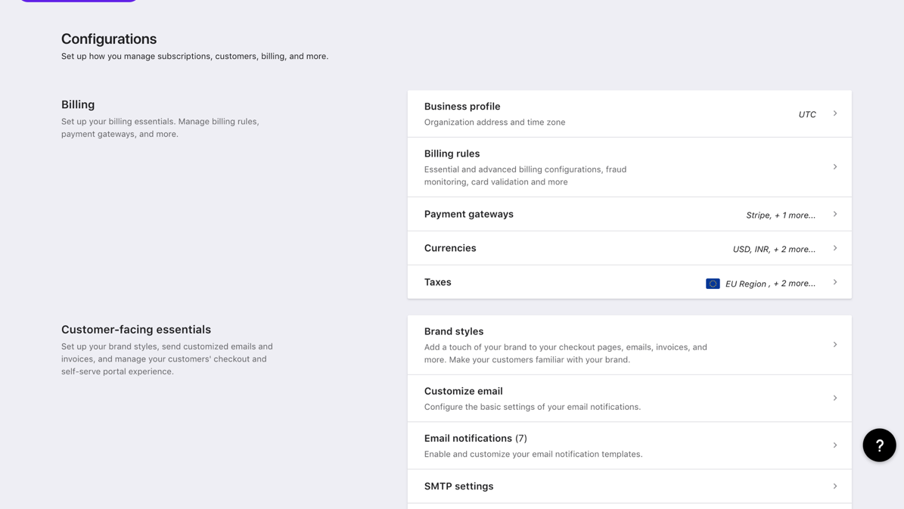The height and width of the screenshot is (509, 904).
Task: Click the Customize email chevron arrow
Action: click(x=835, y=398)
